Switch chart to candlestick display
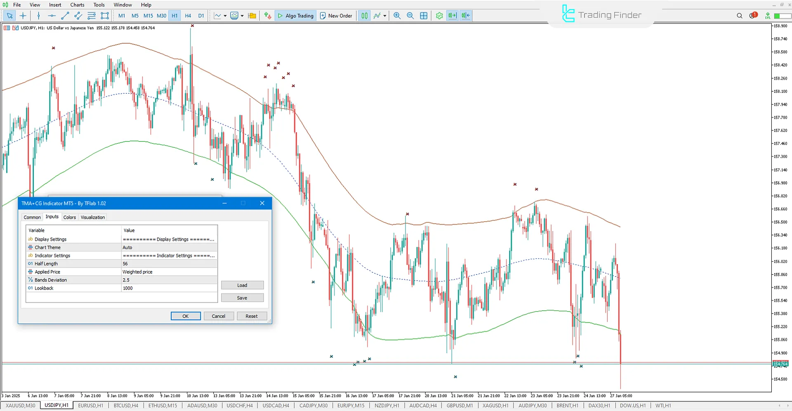The height and width of the screenshot is (411, 792). [x=364, y=15]
